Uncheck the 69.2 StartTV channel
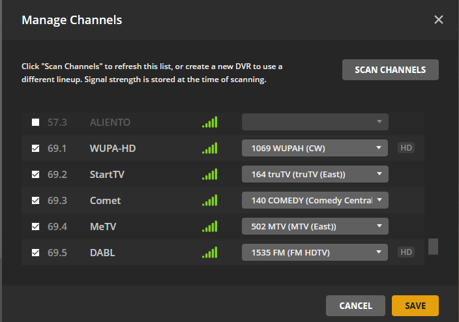Image resolution: width=459 pixels, height=322 pixels. tap(35, 174)
